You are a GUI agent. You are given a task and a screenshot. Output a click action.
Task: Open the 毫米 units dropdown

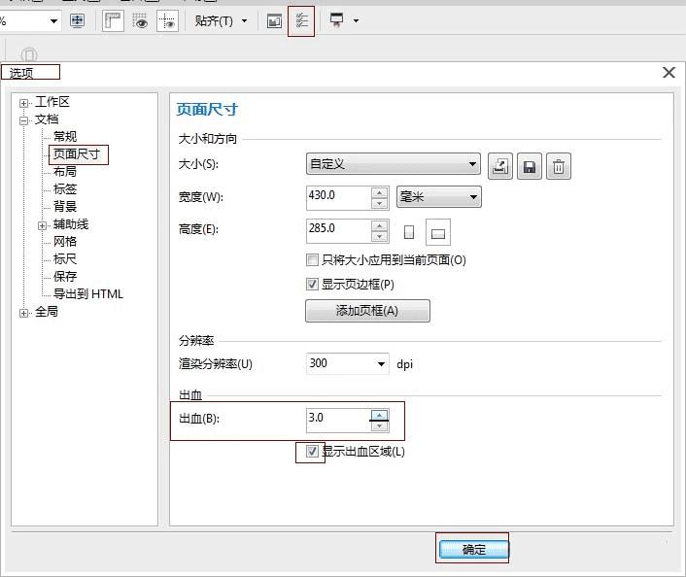(x=439, y=197)
